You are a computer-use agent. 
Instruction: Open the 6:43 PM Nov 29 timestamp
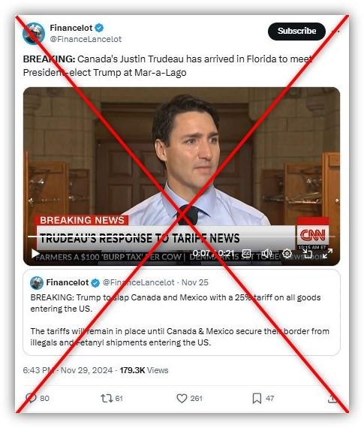coord(68,370)
